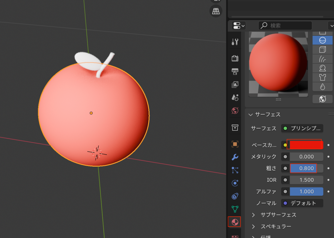The height and width of the screenshot is (238, 334).
Task: Open the Object Data mesh tab
Action: [x=235, y=209]
